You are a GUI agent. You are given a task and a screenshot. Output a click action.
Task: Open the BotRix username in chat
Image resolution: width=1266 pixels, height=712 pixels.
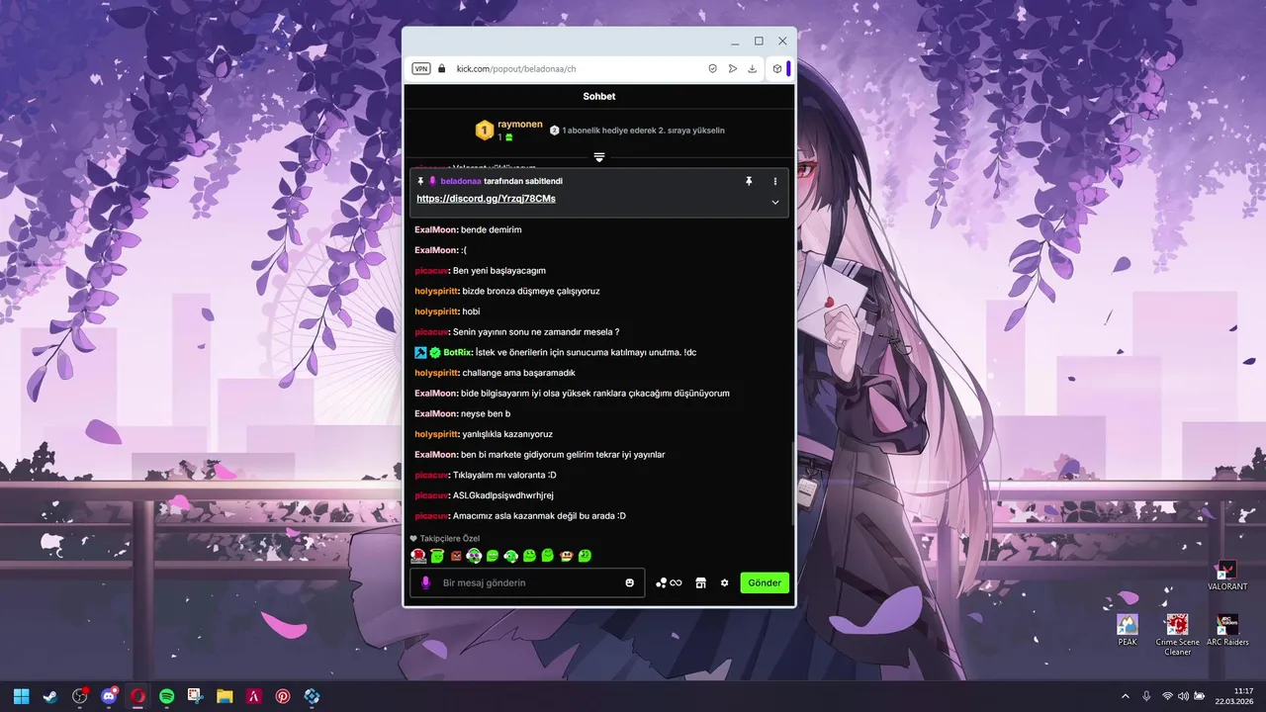click(458, 352)
